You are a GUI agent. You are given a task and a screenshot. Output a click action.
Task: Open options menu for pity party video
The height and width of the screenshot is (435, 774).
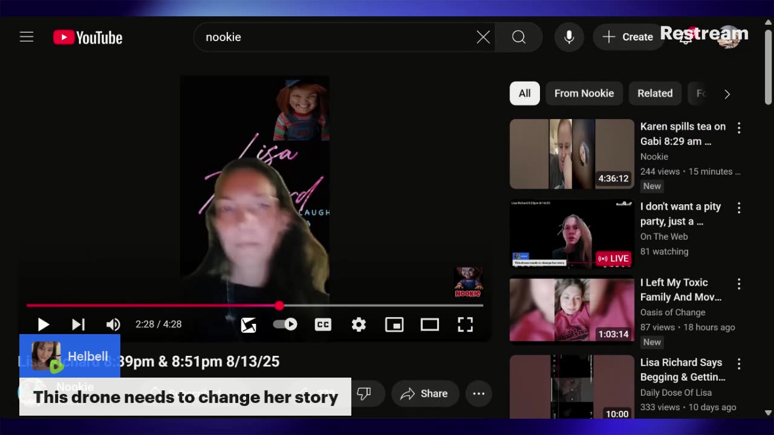click(739, 207)
